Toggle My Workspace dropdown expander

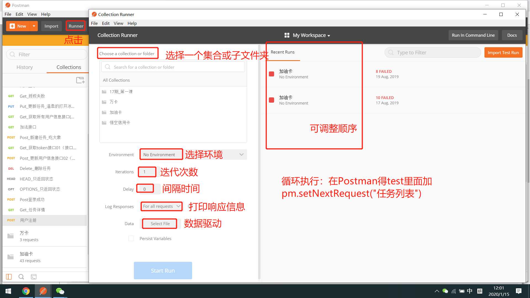(329, 36)
